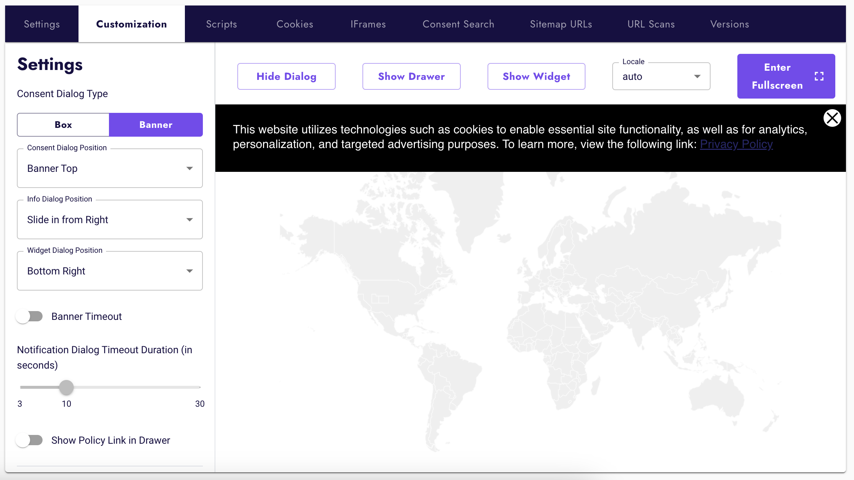Image resolution: width=854 pixels, height=480 pixels.
Task: Open the Privacy Policy link
Action: [736, 144]
